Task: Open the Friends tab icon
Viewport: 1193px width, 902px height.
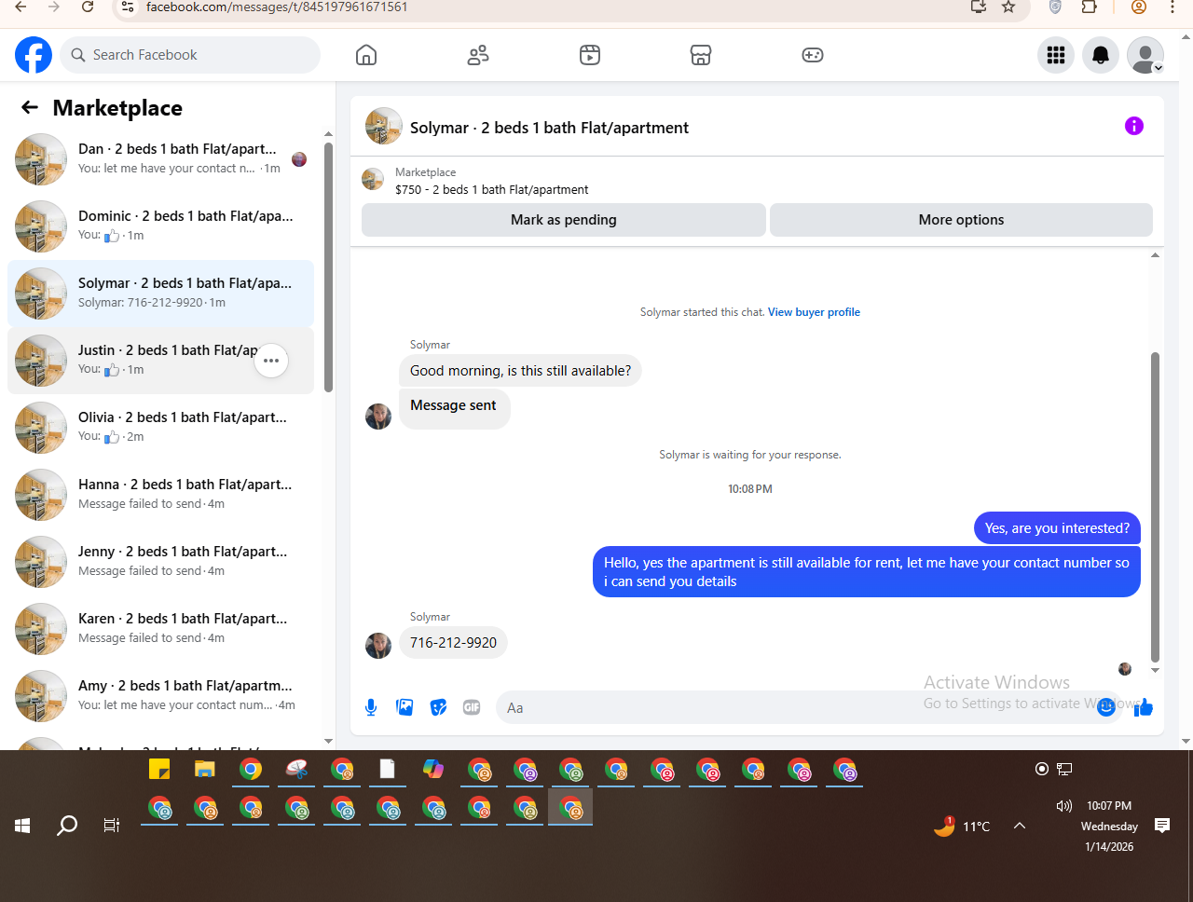Action: [x=478, y=55]
